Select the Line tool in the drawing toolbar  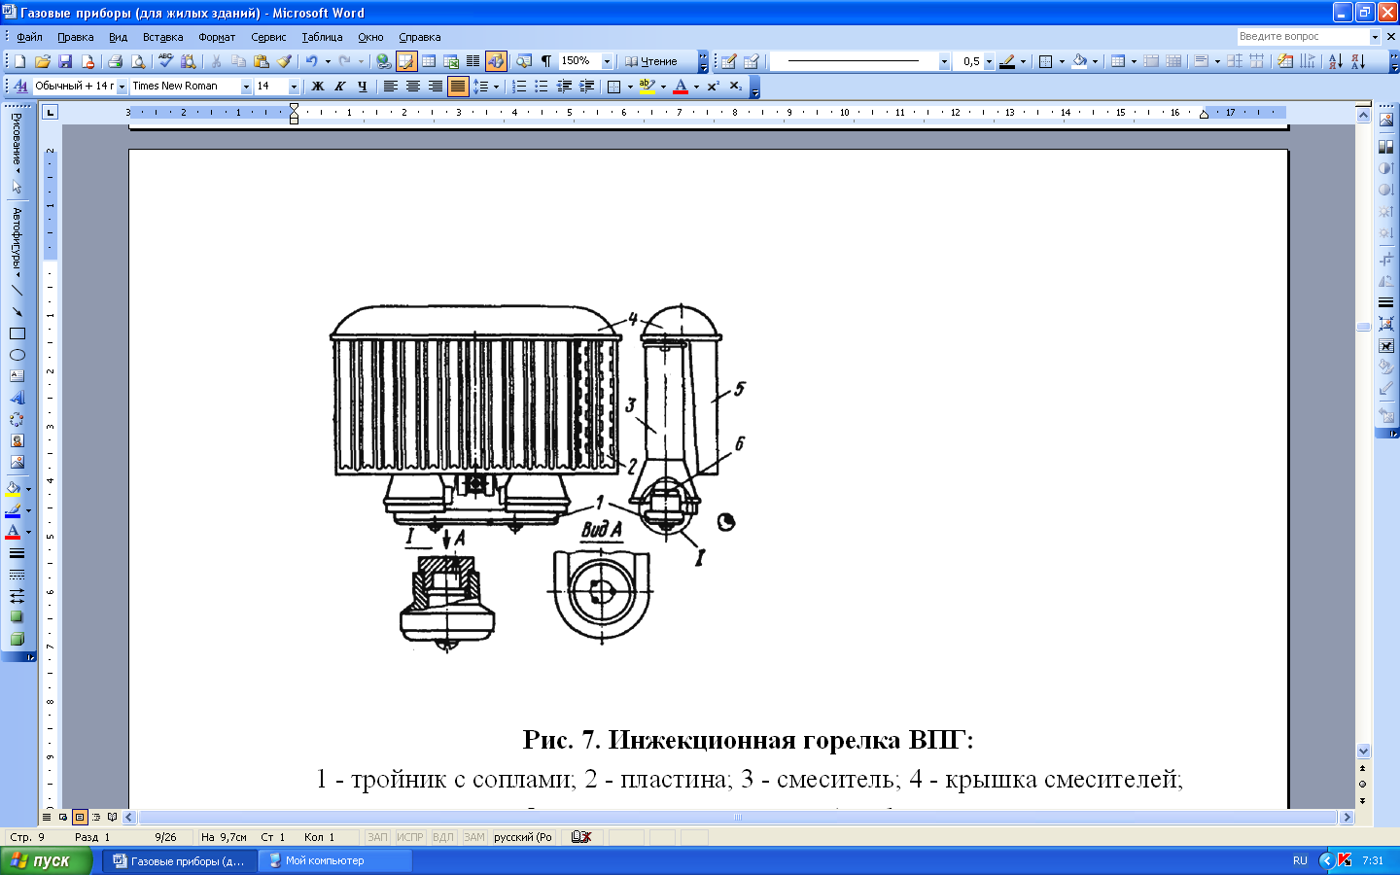tap(17, 290)
